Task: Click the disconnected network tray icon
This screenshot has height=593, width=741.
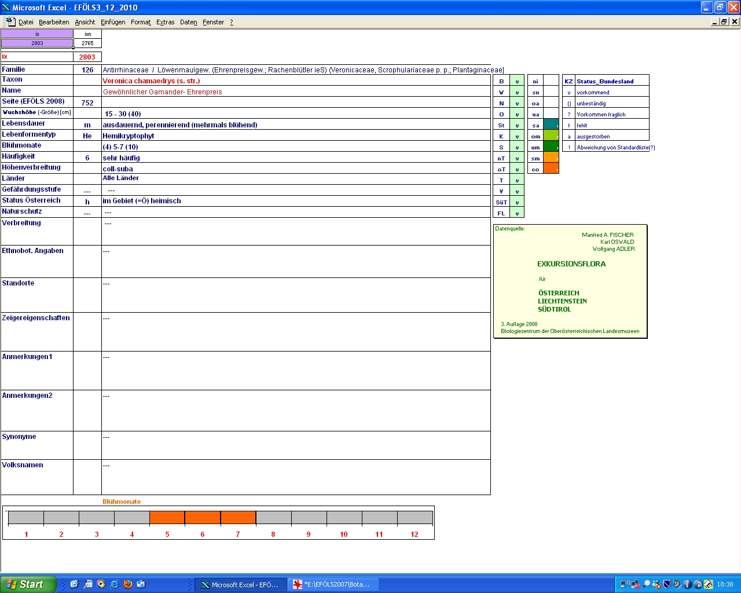Action: pos(636,584)
